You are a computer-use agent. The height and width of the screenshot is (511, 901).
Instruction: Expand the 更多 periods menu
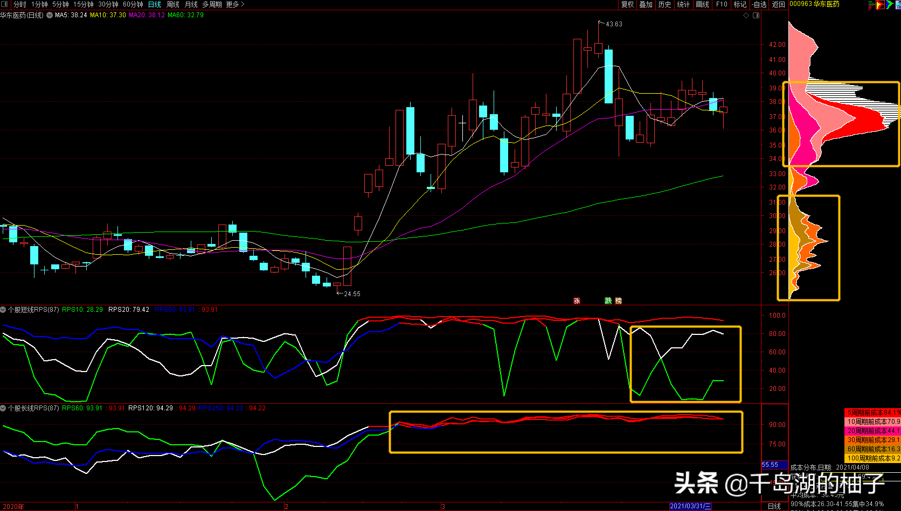[235, 4]
